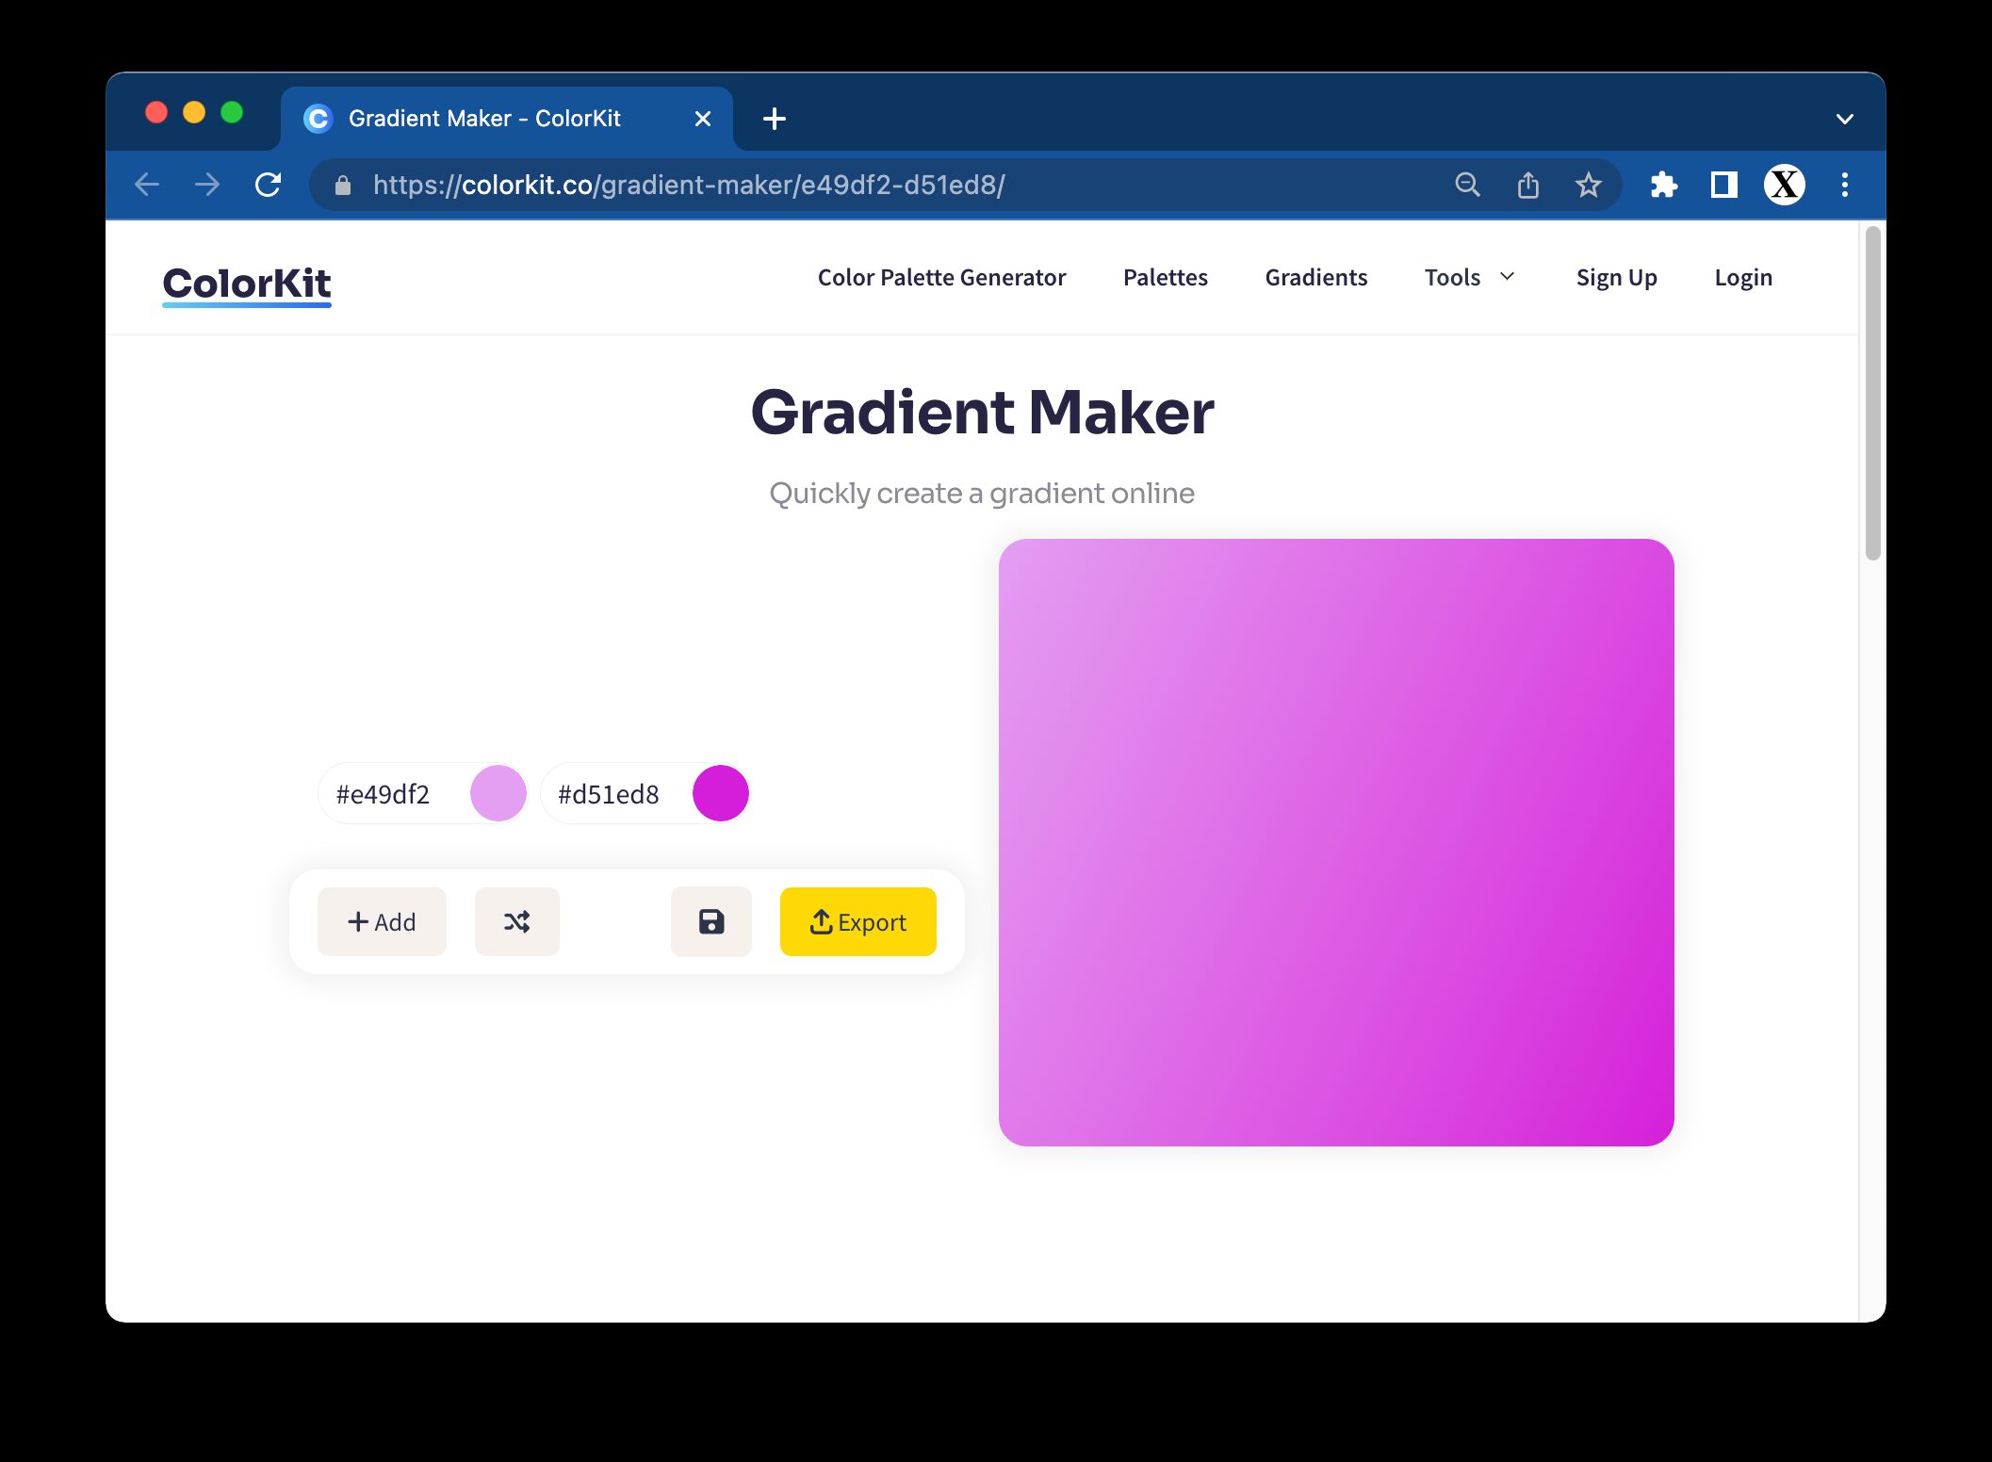Select the Gradient Maker - ColorKit tab
The width and height of the screenshot is (1992, 1462).
[507, 119]
